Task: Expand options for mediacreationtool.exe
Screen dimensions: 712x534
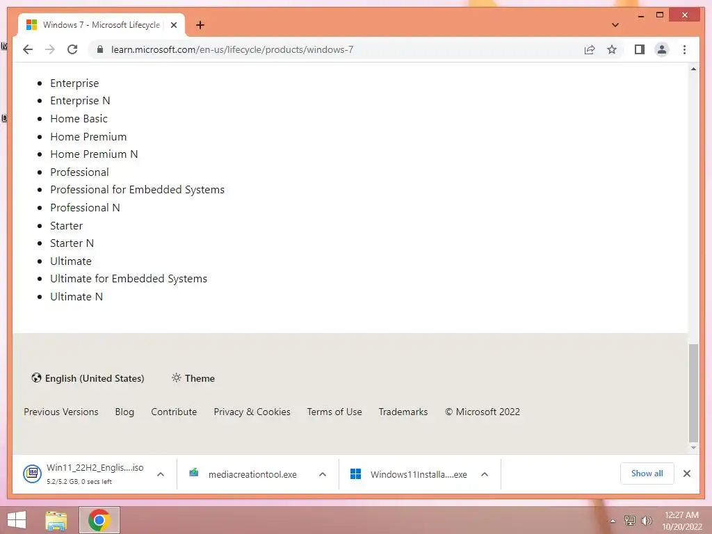Action: (323, 474)
